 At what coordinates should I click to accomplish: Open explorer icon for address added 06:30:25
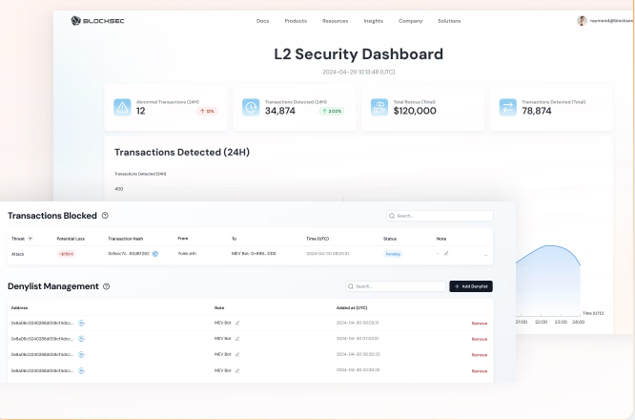(81, 355)
